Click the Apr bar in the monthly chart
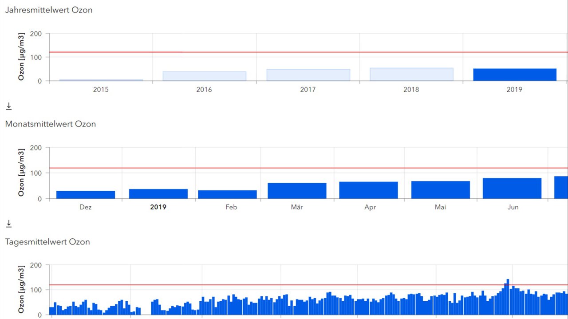Image resolution: width=568 pixels, height=319 pixels. 368,190
